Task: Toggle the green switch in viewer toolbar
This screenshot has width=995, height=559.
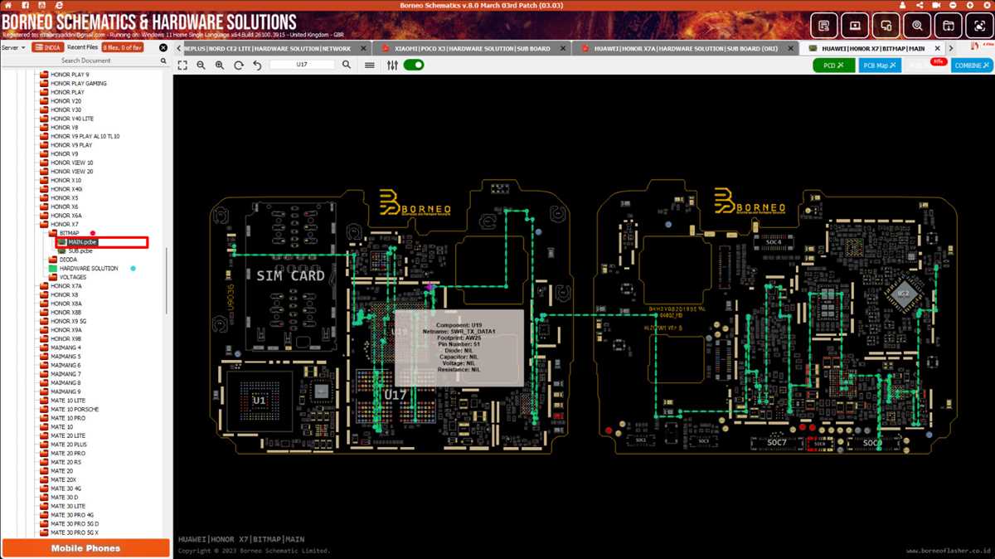Action: [x=414, y=65]
